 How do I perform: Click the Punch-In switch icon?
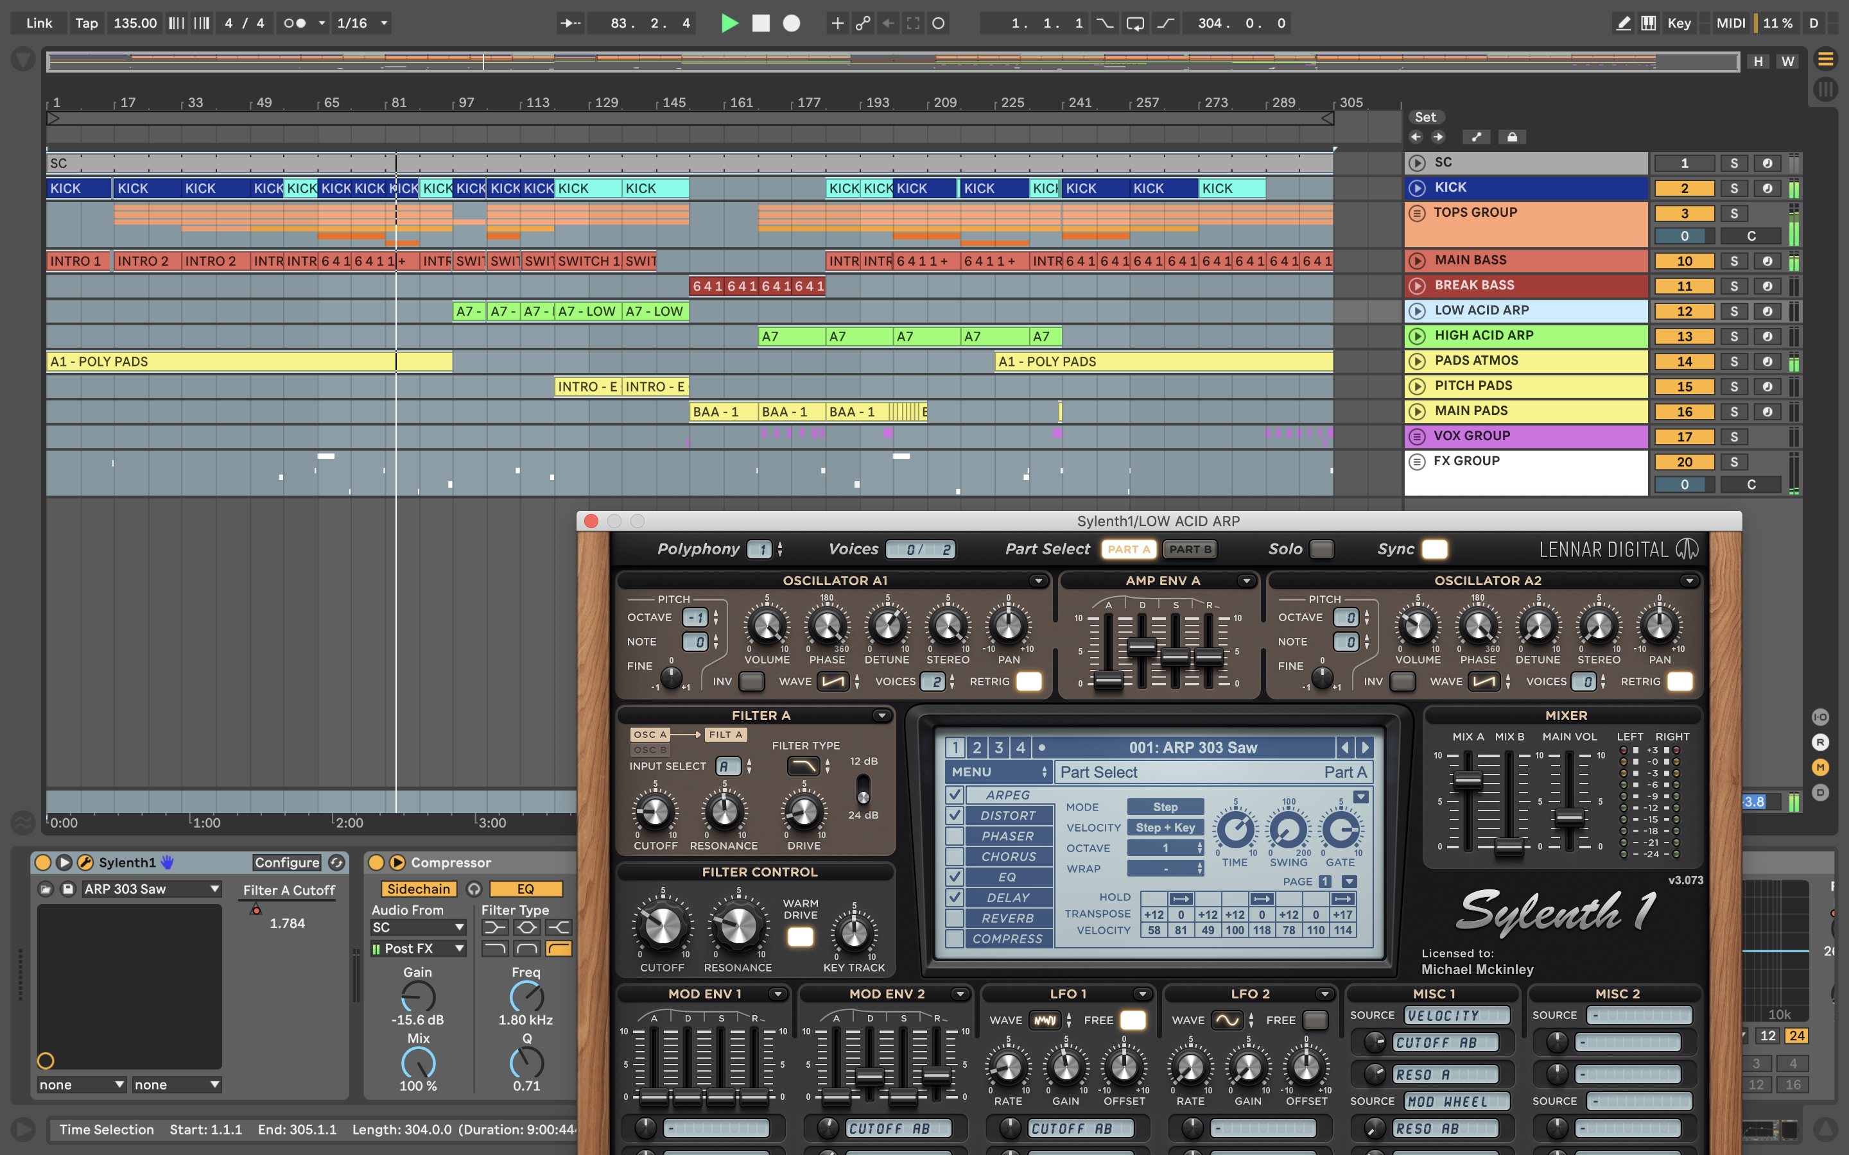click(1105, 23)
